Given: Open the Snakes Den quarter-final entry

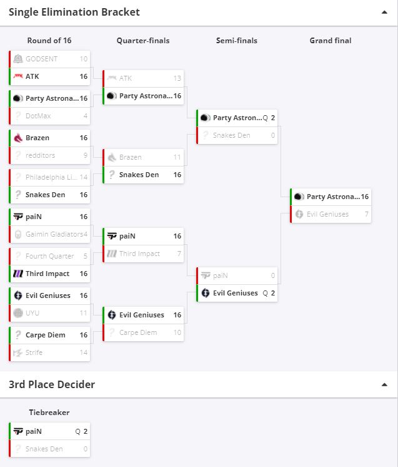Looking at the screenshot, I should (139, 175).
